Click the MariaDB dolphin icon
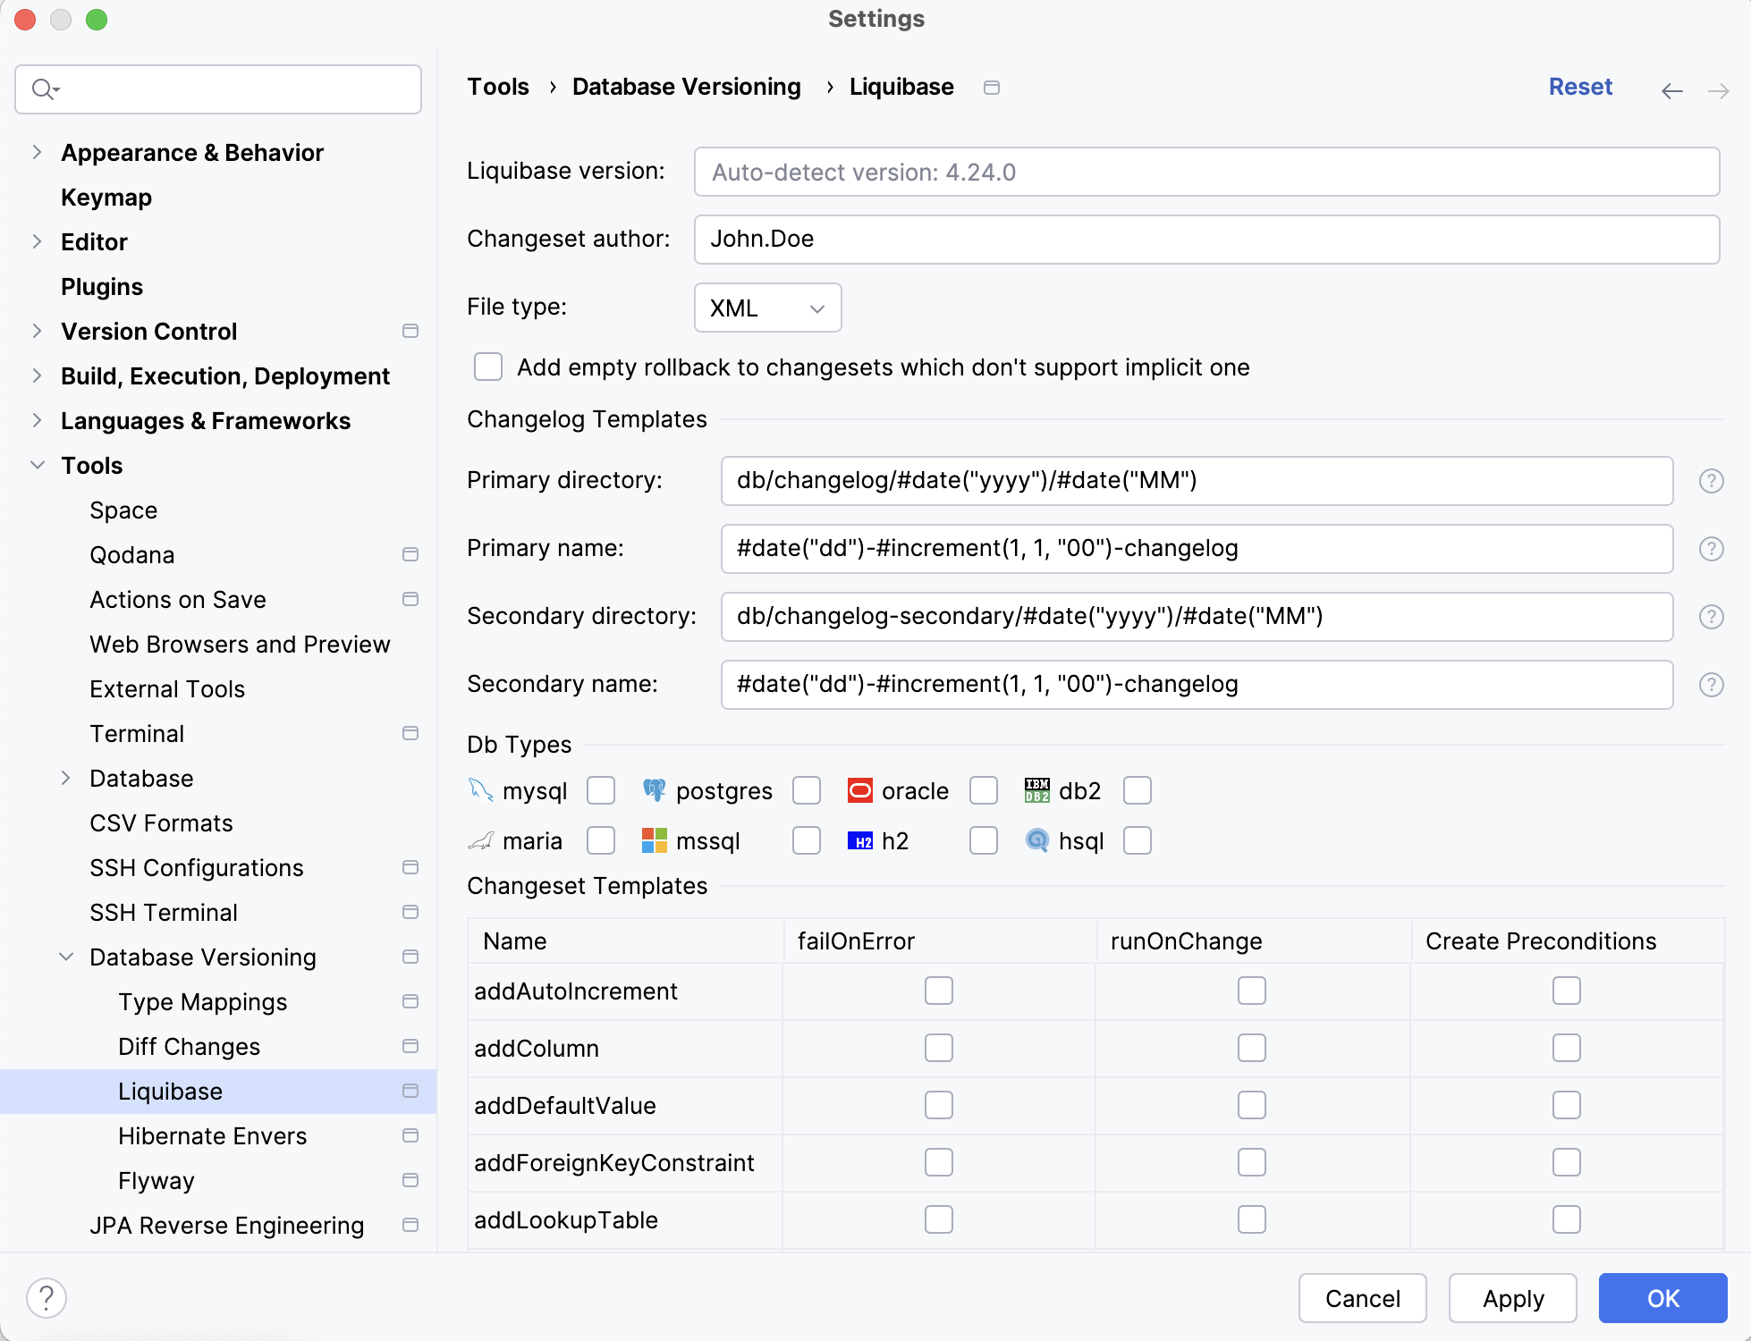This screenshot has height=1341, width=1751. click(480, 840)
